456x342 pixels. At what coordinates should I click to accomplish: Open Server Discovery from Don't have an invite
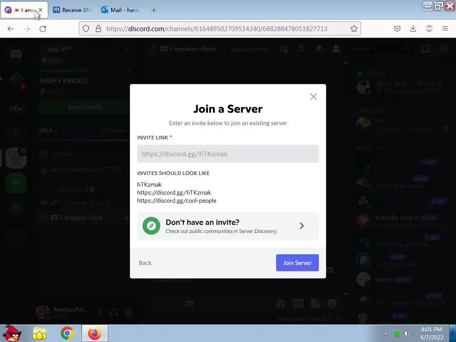click(228, 226)
